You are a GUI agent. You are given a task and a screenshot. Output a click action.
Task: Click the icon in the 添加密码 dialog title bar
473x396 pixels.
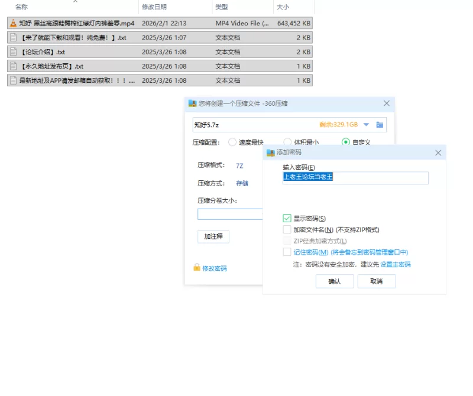(x=271, y=152)
